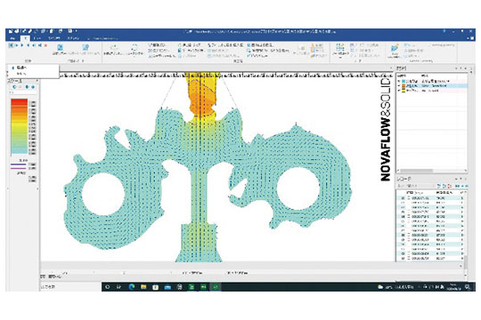
Task: Click the red icon in record panel toolbar
Action: (x=450, y=186)
